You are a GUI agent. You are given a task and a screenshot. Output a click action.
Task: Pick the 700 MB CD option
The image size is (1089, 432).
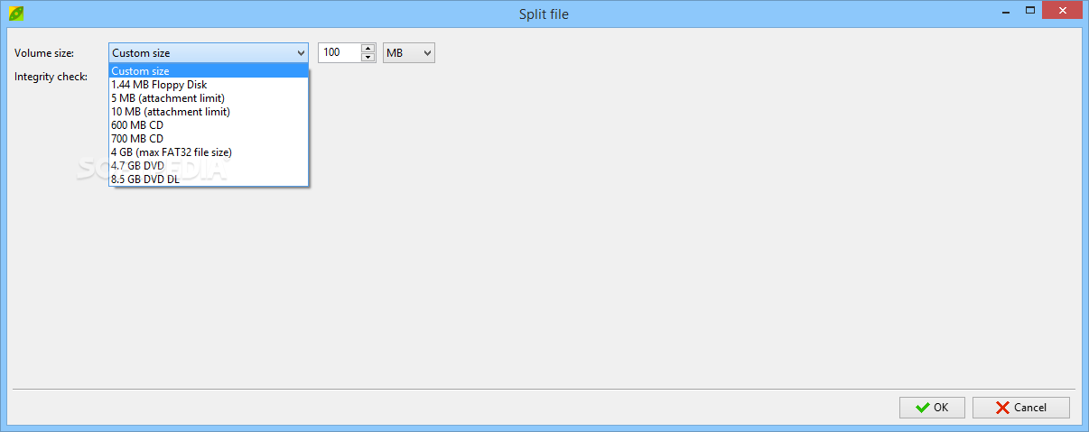(x=209, y=139)
